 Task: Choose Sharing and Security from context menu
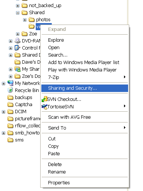click(x=85, y=88)
